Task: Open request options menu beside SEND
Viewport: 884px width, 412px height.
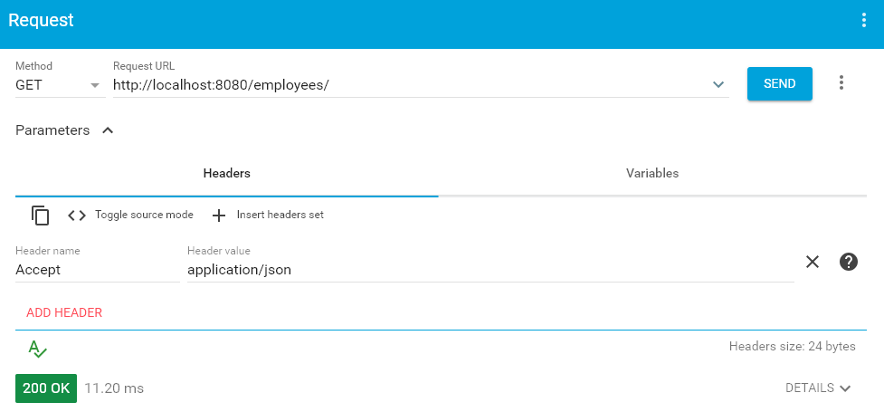Action: [x=841, y=83]
